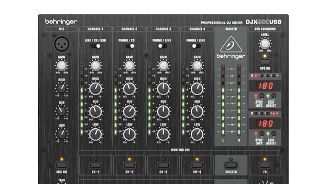Screen dimensions: 327x184
Task: Click the Channel 4 Low kill EQ knob
Action: 197,134
